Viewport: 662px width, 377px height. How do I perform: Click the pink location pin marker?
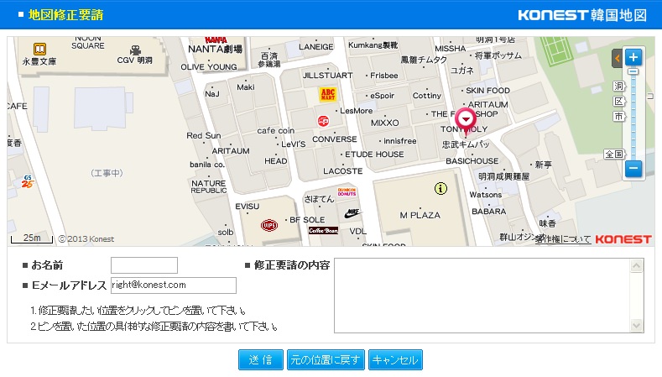pyautogui.click(x=466, y=120)
